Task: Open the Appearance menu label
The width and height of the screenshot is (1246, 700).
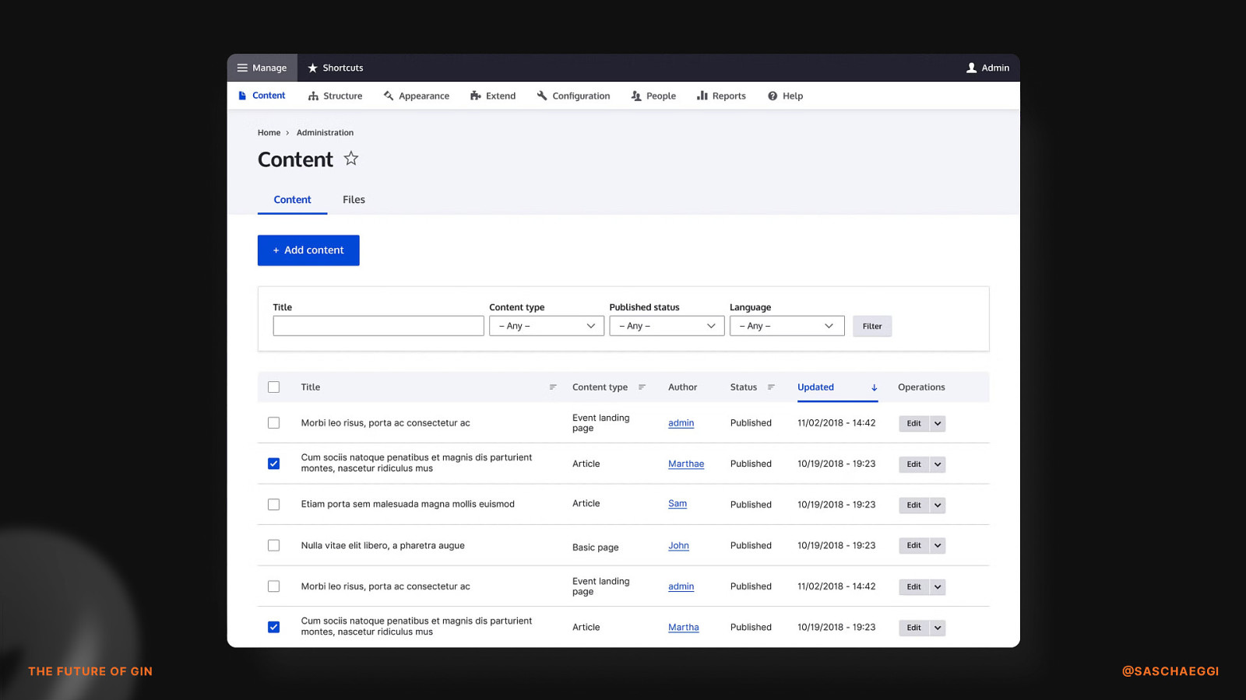Action: coord(424,96)
